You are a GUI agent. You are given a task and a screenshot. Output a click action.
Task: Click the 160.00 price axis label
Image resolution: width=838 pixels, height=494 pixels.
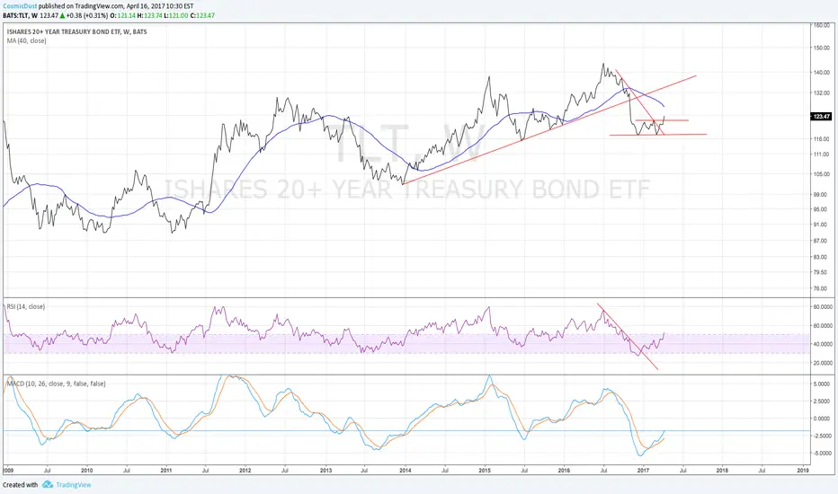[x=822, y=25]
